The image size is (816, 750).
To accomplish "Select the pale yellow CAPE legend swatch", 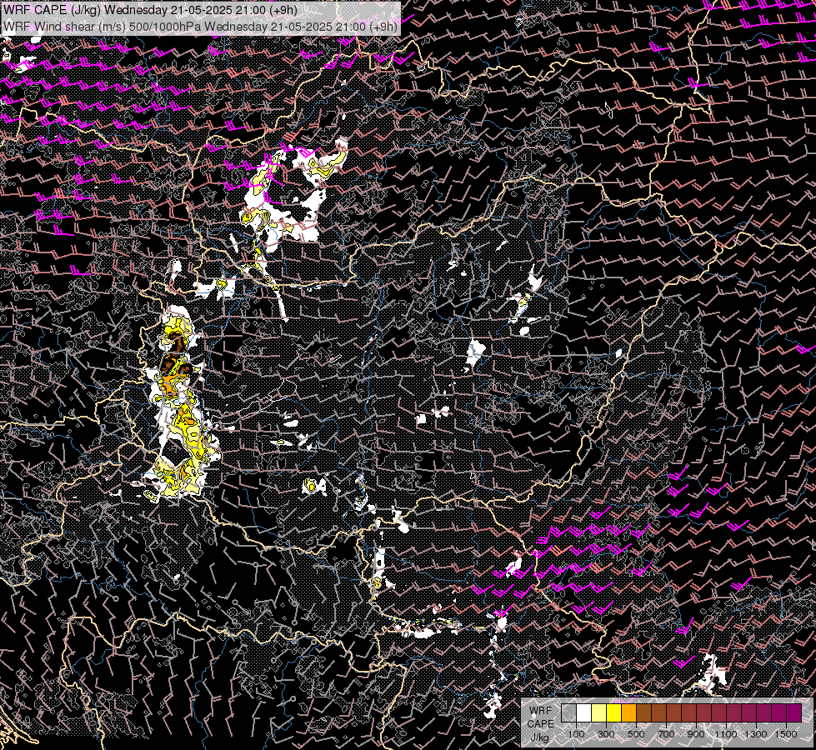I will [599, 712].
